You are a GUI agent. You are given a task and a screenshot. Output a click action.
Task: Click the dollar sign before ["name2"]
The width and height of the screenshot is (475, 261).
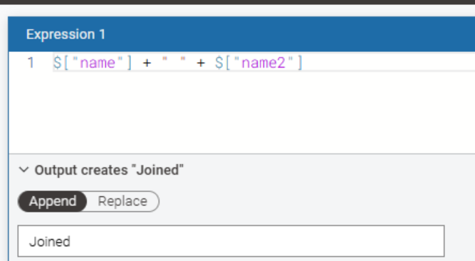(x=219, y=63)
